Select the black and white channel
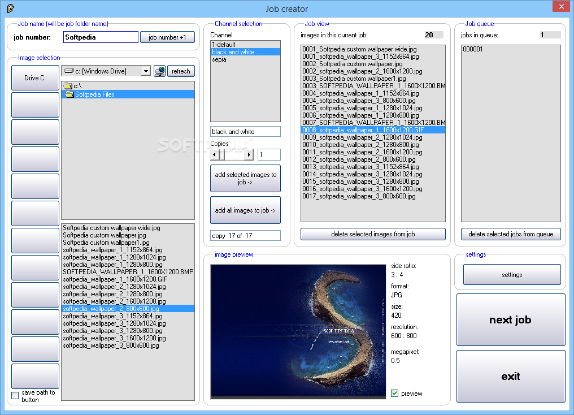Screen dimensions: 574x415 click(245, 52)
